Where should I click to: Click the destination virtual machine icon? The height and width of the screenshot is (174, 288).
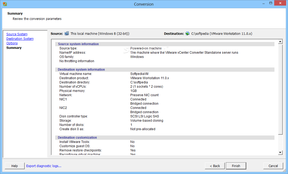[187, 33]
